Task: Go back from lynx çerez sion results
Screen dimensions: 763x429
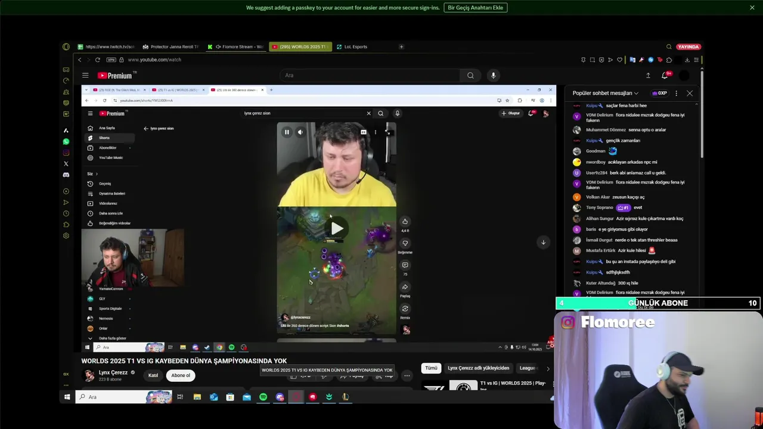Action: (x=145, y=129)
